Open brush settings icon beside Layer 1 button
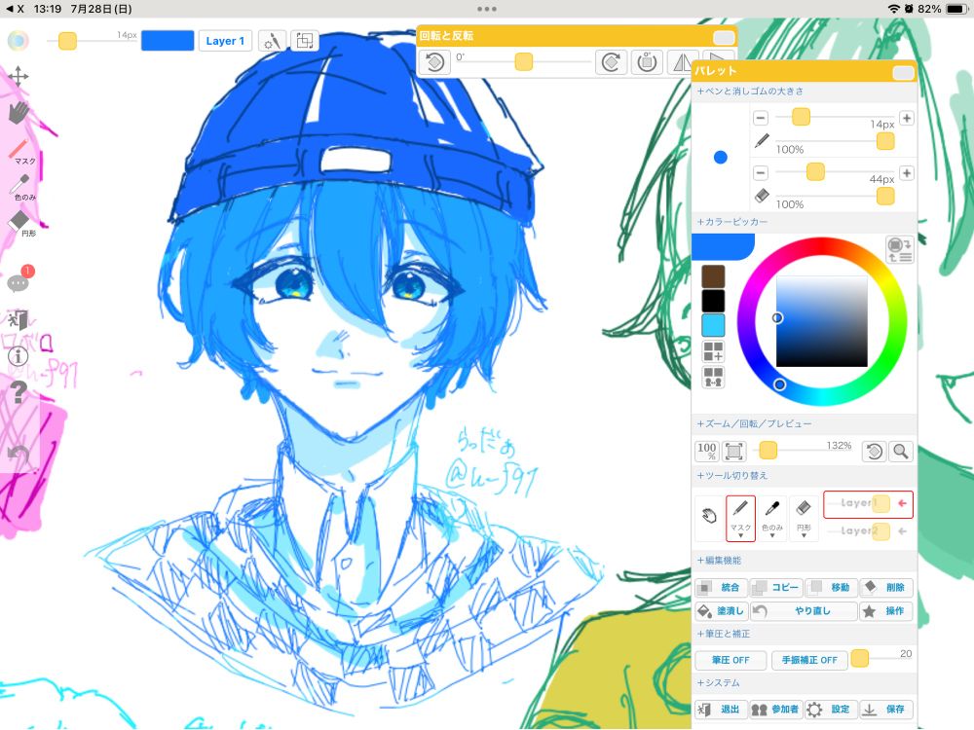This screenshot has height=730, width=974. point(272,41)
